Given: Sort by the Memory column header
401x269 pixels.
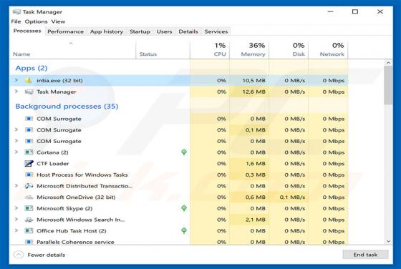Looking at the screenshot, I should pyautogui.click(x=249, y=49).
